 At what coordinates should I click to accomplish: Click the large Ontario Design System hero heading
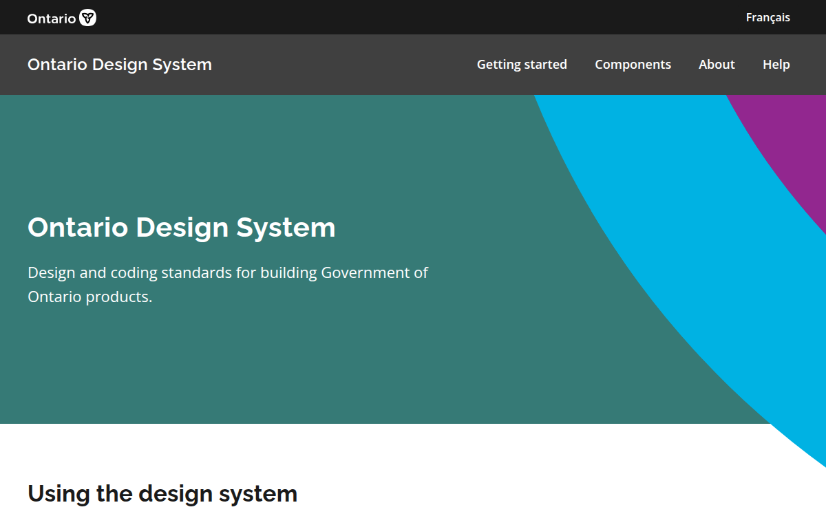pyautogui.click(x=182, y=228)
